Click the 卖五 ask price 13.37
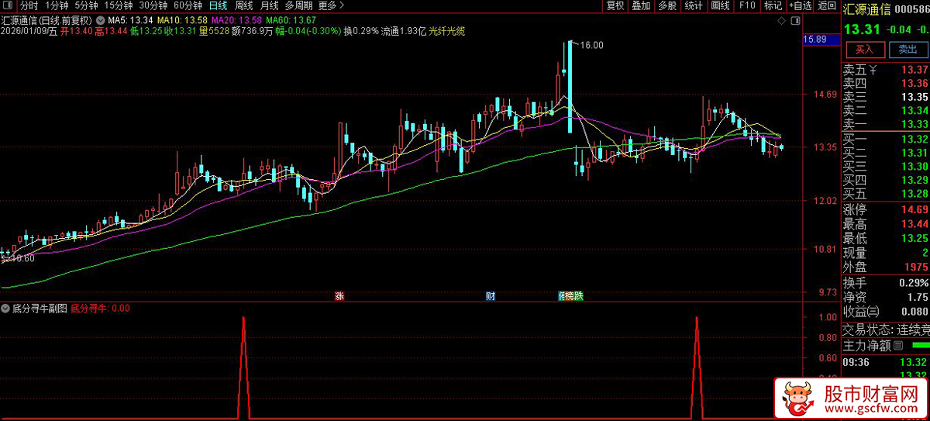 (914, 70)
